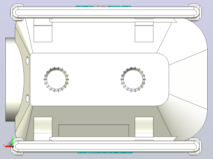Pick the recessed rectangle on shaded lower face
213x159 pixels.
[94, 130]
